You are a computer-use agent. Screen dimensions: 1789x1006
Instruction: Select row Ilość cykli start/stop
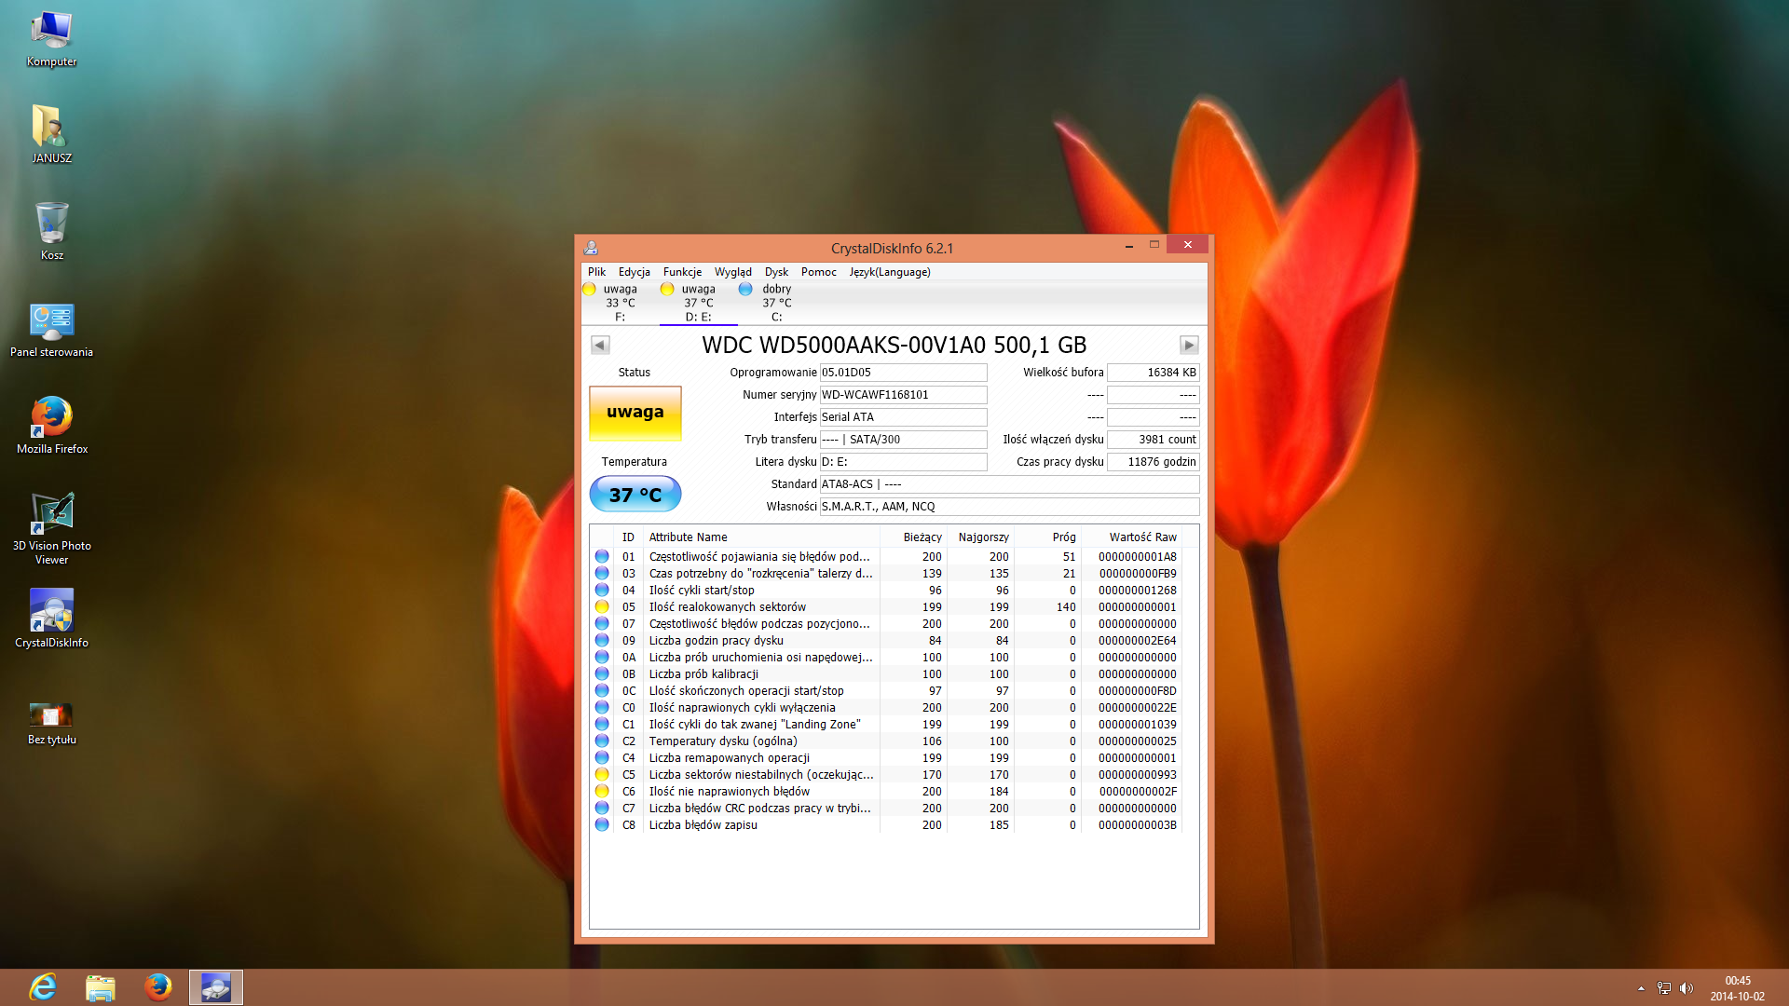pos(886,591)
